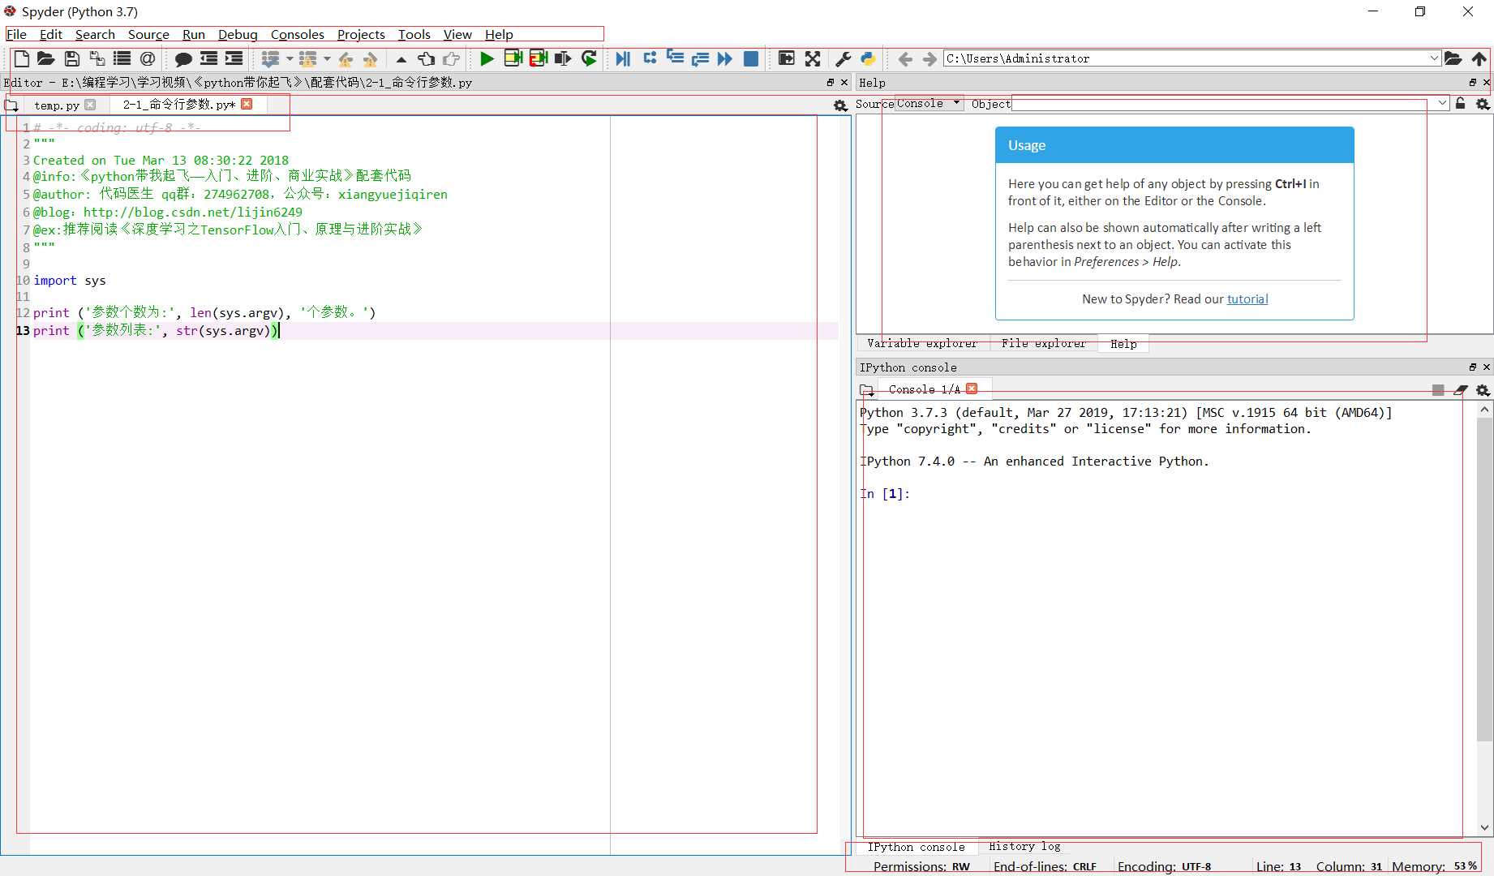Image resolution: width=1494 pixels, height=876 pixels.
Task: Expand the Object combo box arrow
Action: tap(1442, 103)
